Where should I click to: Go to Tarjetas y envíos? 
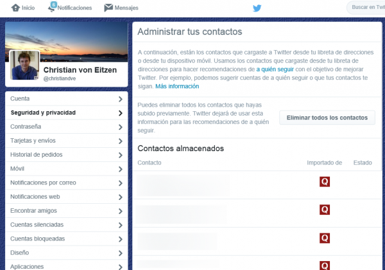coord(66,141)
